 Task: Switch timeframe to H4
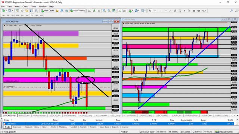pyautogui.click(x=27, y=15)
